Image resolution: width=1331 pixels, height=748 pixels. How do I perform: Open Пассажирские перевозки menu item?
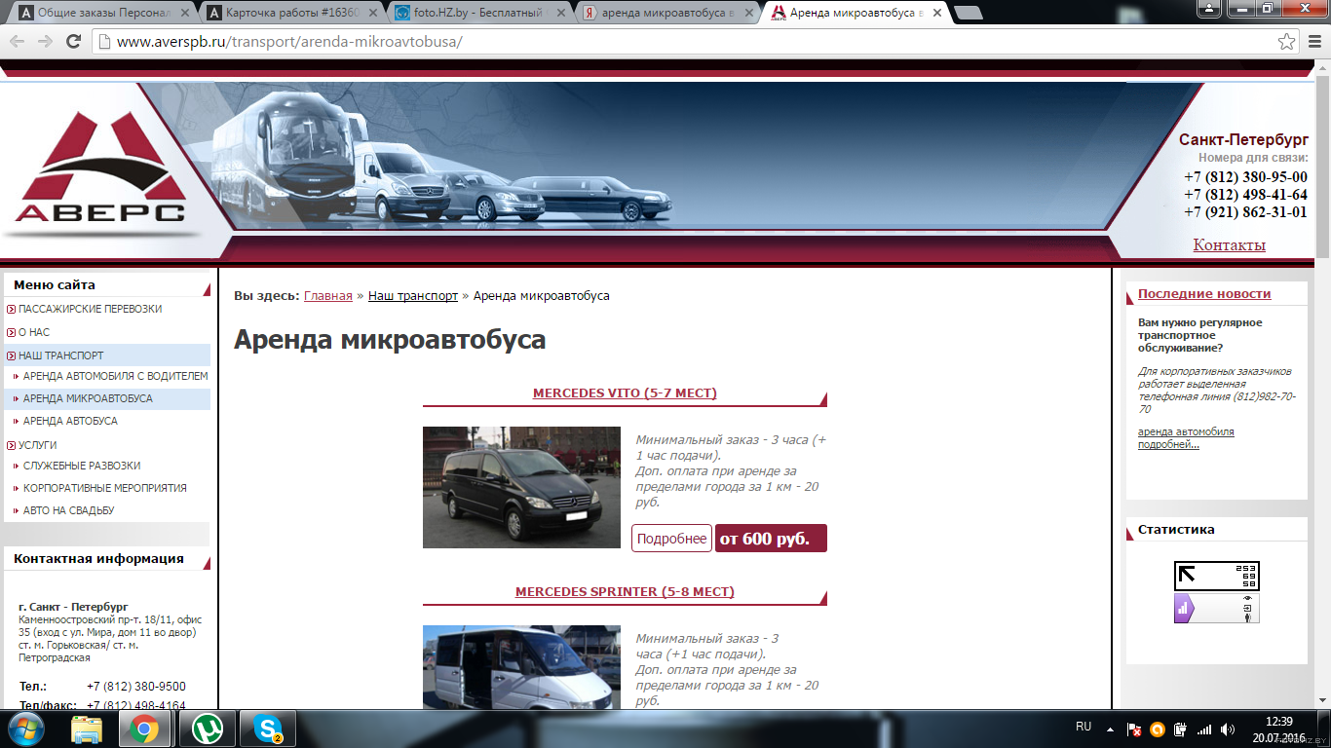coord(90,309)
